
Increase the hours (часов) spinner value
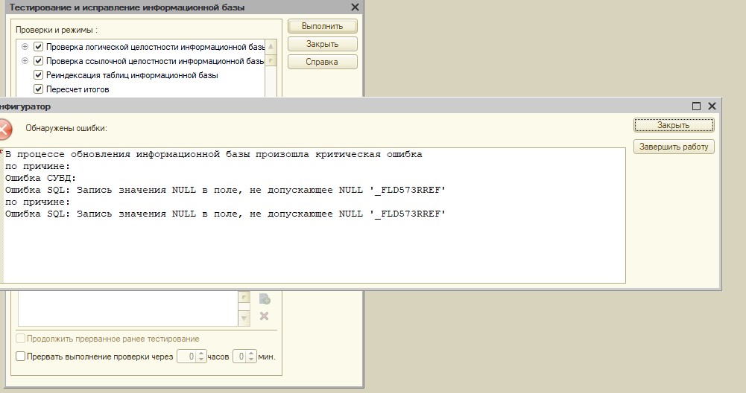201,354
